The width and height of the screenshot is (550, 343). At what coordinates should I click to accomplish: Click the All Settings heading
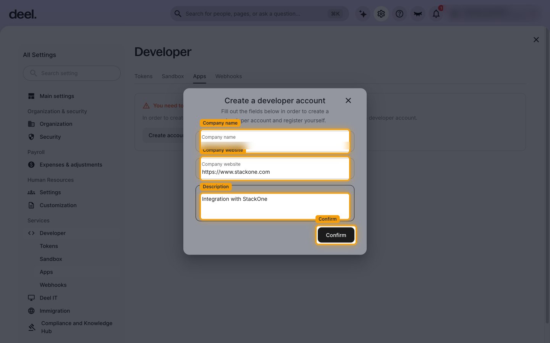[39, 55]
